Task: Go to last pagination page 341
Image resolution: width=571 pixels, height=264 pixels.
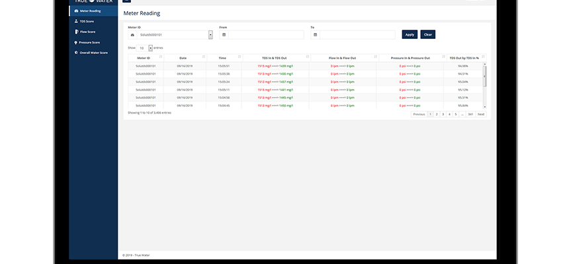Action: click(x=470, y=114)
